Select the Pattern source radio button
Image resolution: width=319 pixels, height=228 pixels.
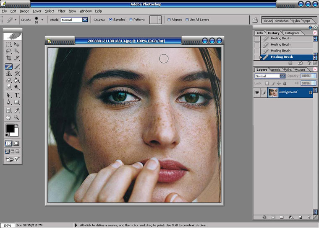[131, 20]
